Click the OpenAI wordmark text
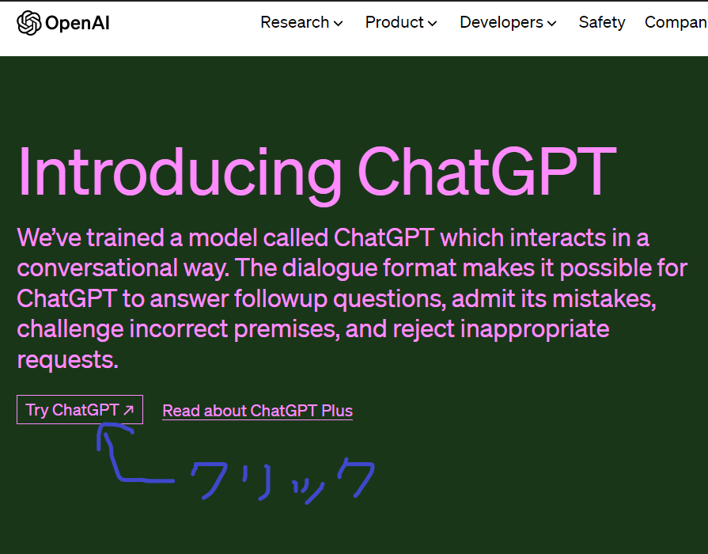This screenshot has height=554, width=708. (x=78, y=23)
